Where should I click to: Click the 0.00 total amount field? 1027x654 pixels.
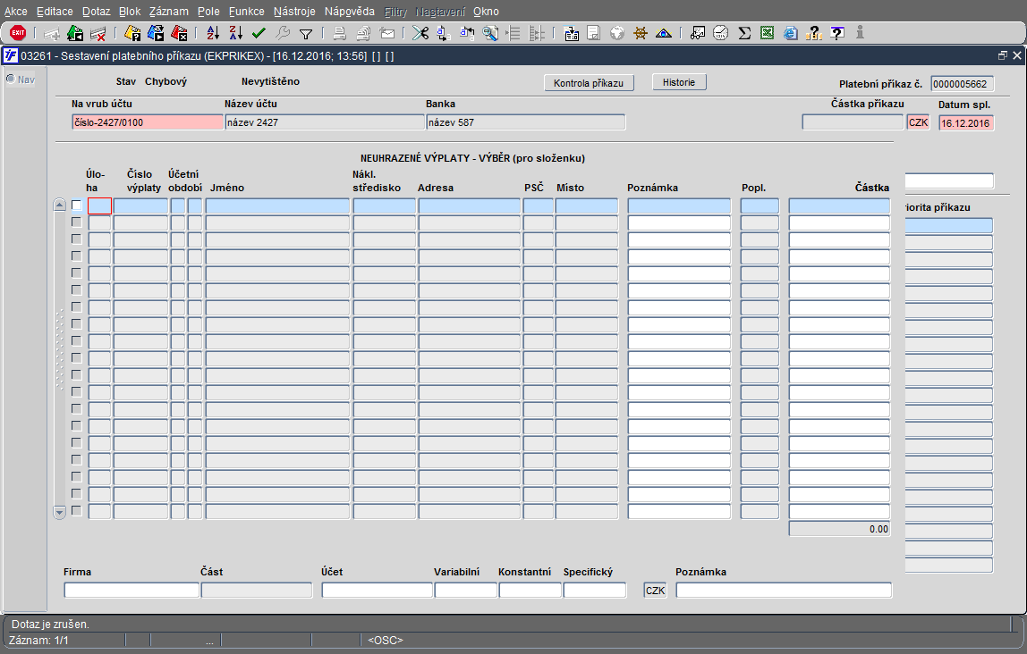click(x=840, y=529)
